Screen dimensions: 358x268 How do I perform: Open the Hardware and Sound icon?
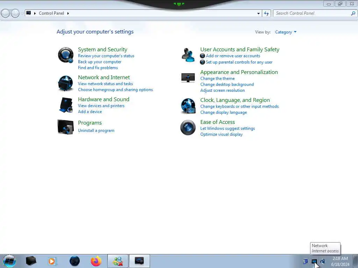tap(66, 105)
